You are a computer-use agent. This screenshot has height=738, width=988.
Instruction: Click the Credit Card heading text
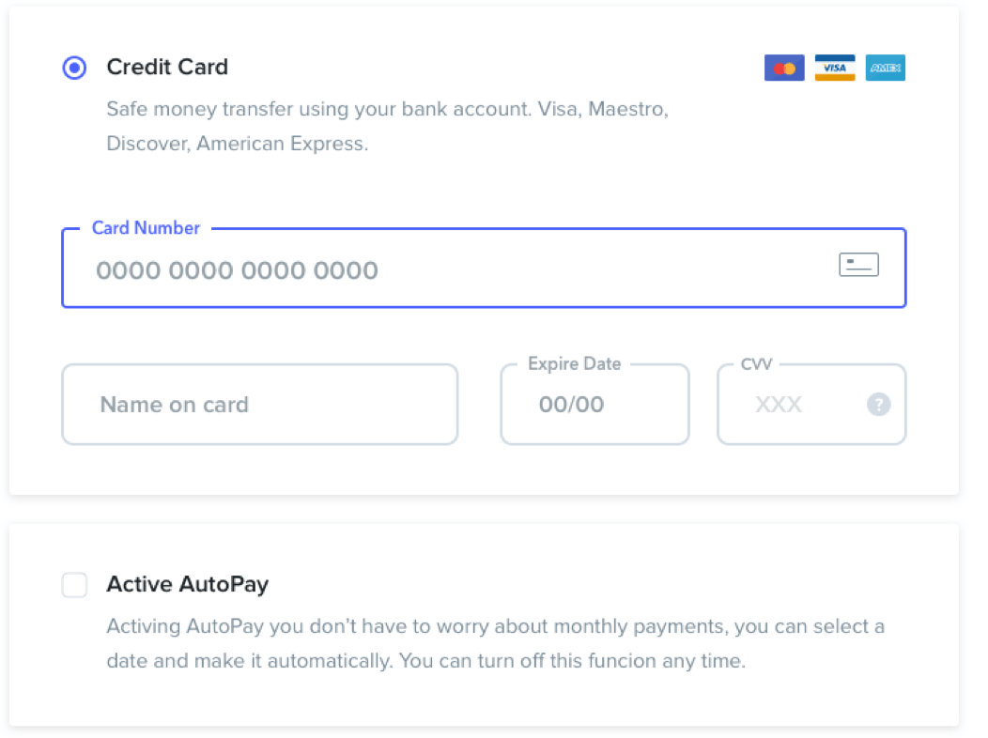[x=167, y=67]
